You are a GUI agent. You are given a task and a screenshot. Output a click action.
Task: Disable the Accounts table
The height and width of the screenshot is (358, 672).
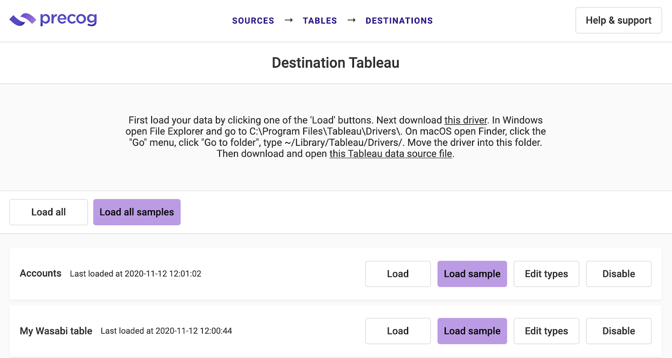click(x=619, y=274)
